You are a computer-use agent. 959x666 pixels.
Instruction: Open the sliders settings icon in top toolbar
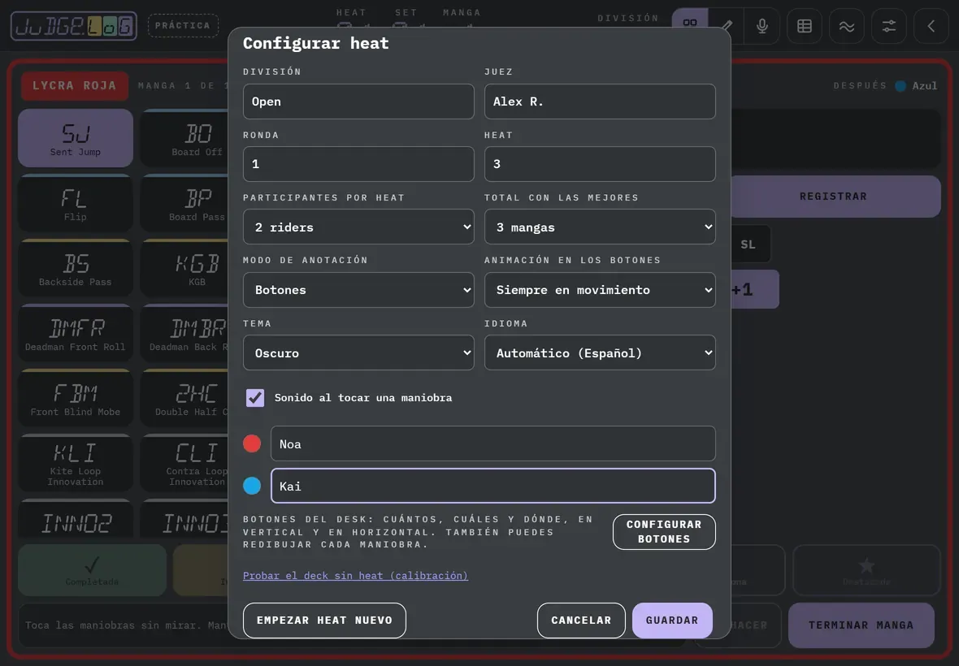tap(888, 26)
